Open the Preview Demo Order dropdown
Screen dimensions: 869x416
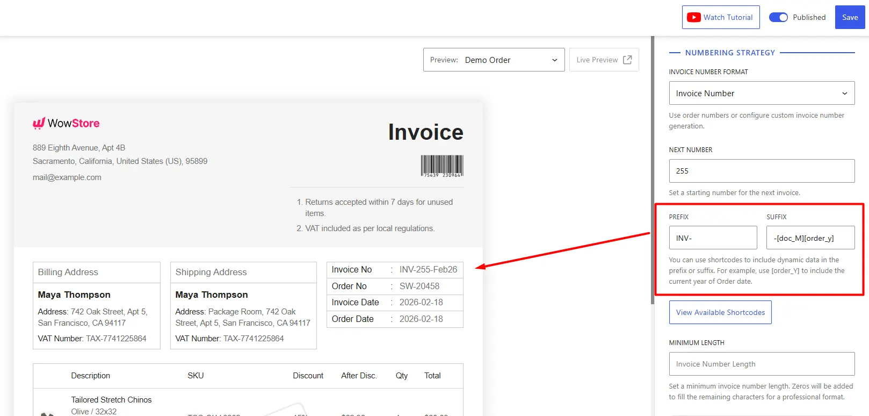tap(494, 60)
